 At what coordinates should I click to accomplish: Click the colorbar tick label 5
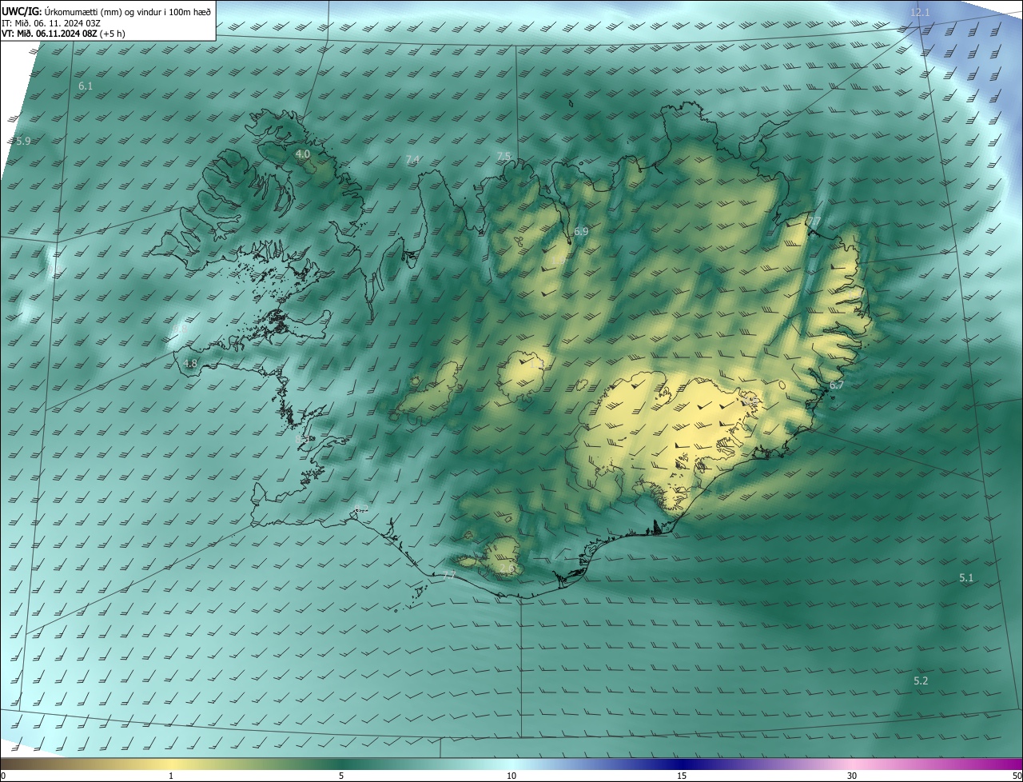pos(341,776)
